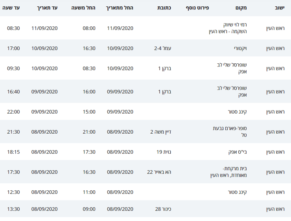Click start time 17:30 in בי"ס אפק row
This screenshot has height=221, width=291.
pos(89,152)
